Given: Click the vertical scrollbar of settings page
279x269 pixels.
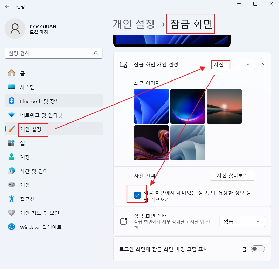Looking at the screenshot, I should (x=278, y=135).
